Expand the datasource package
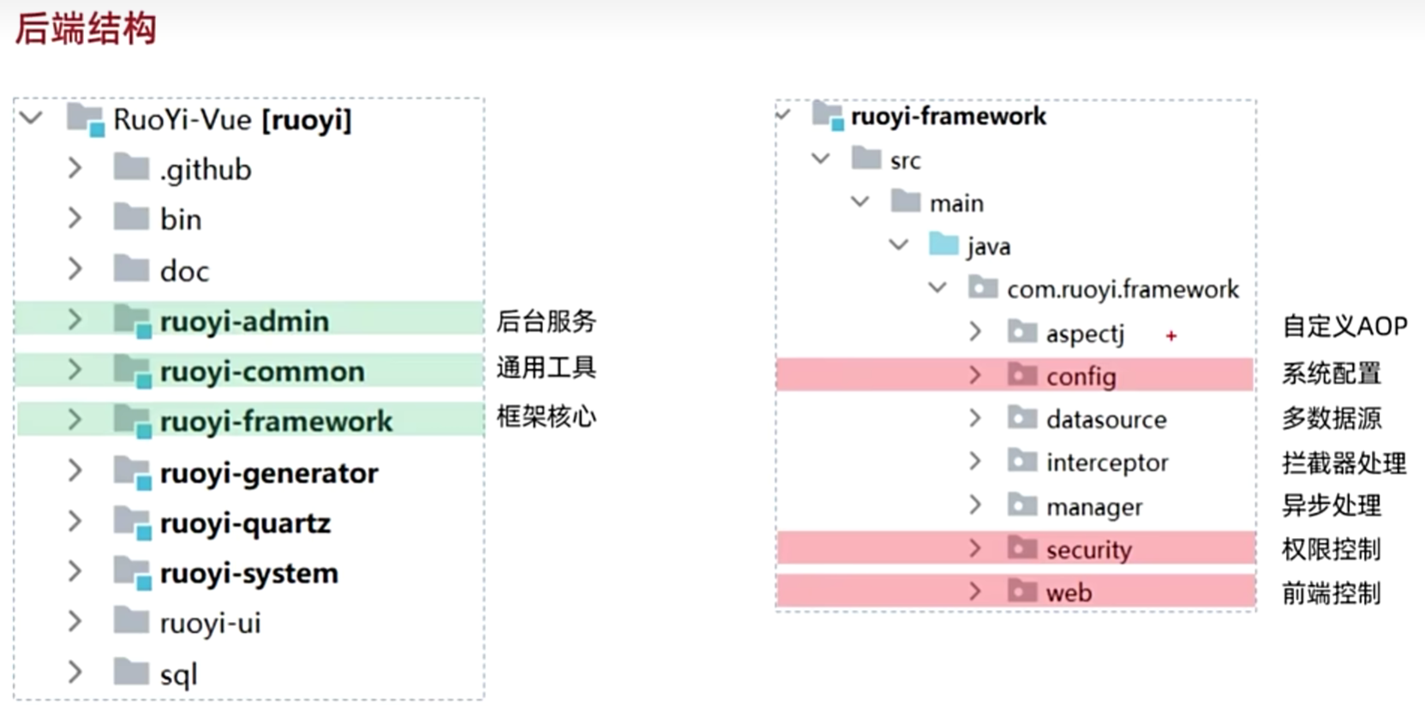Image resolution: width=1425 pixels, height=706 pixels. click(x=974, y=419)
